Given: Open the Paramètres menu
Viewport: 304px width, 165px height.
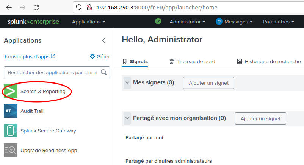Looking at the screenshot, I should click(279, 22).
